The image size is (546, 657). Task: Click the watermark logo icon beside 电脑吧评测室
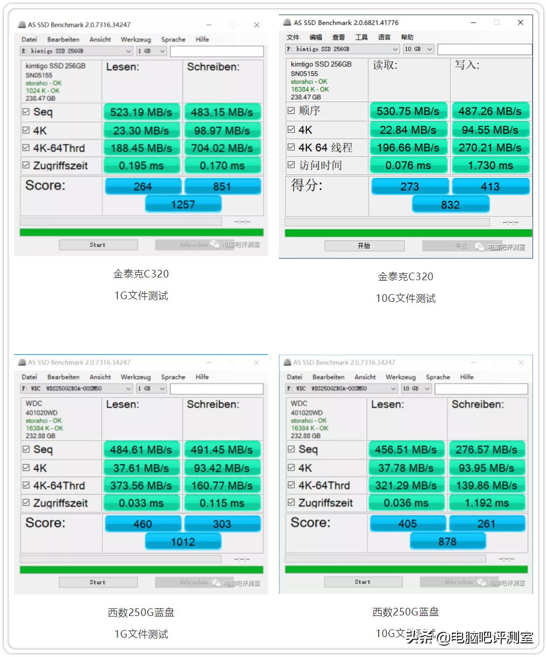[216, 245]
